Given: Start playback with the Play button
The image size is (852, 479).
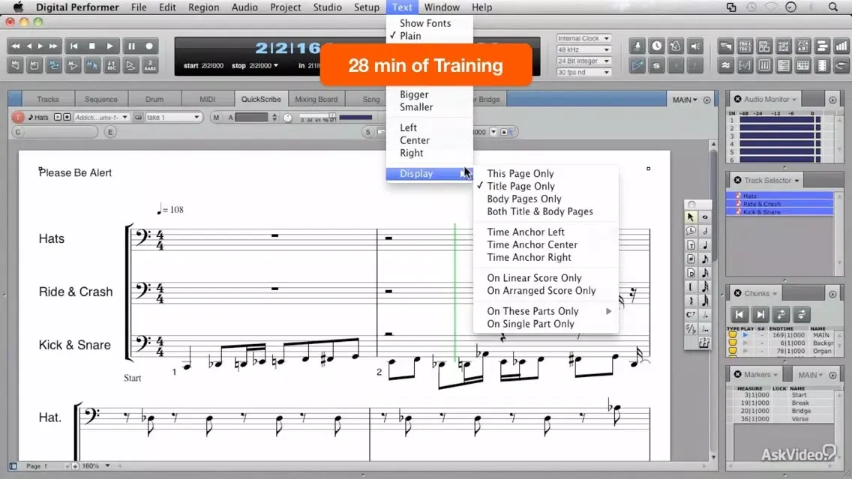Looking at the screenshot, I should click(x=109, y=46).
